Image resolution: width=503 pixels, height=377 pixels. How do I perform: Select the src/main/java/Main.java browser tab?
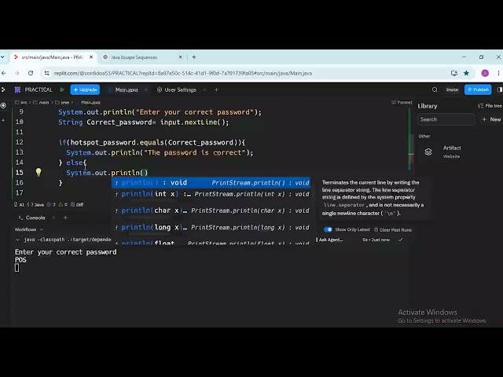click(x=51, y=57)
